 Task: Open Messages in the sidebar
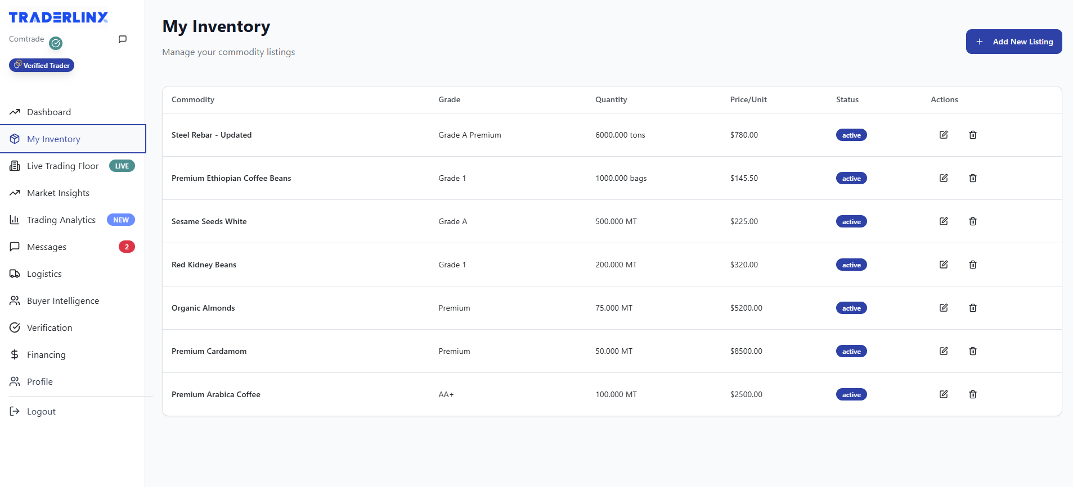click(x=47, y=247)
